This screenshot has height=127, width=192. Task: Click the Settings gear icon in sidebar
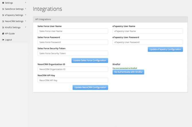tap(3, 3)
